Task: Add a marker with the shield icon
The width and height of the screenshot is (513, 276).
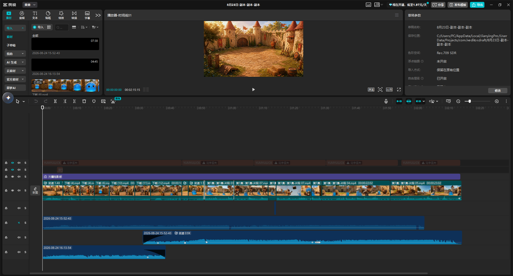Action: [94, 101]
